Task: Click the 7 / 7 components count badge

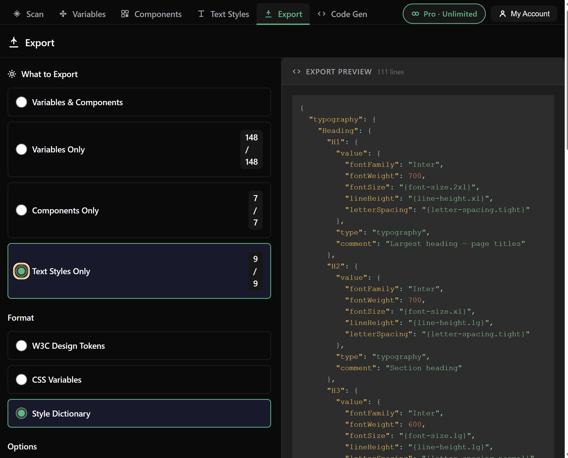Action: click(255, 210)
